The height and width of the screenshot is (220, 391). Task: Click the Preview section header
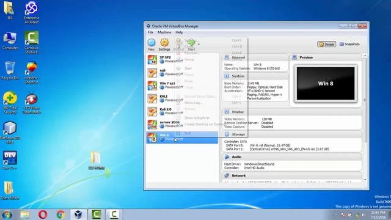pyautogui.click(x=326, y=57)
